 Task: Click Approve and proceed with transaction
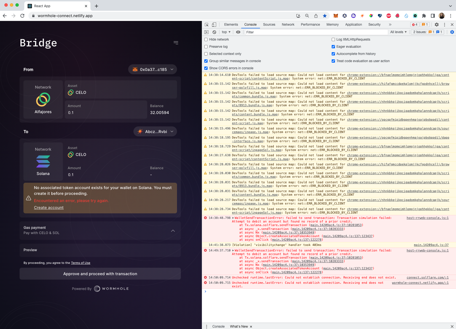100,274
